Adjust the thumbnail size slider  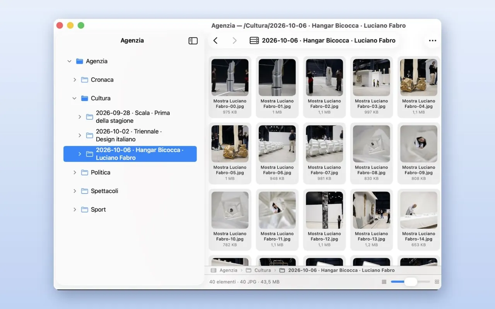click(x=410, y=282)
